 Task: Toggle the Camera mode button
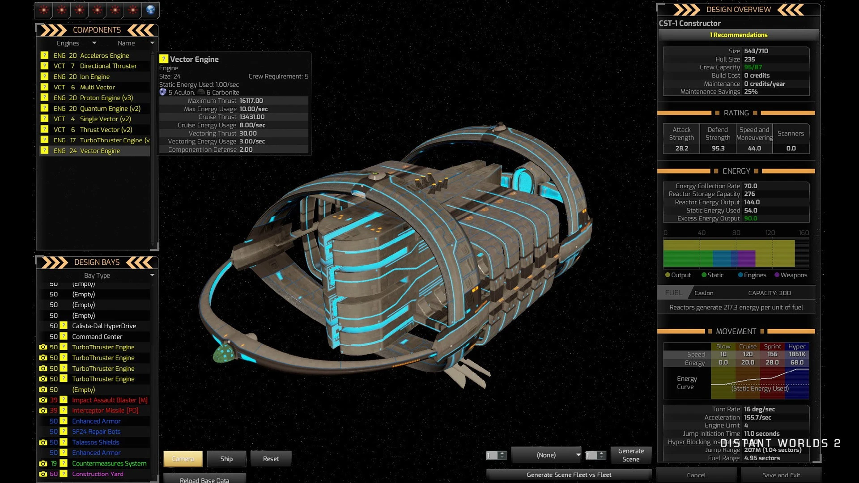pos(183,459)
